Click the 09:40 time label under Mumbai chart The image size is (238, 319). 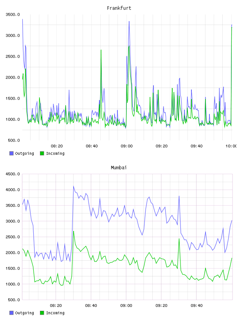point(197,306)
